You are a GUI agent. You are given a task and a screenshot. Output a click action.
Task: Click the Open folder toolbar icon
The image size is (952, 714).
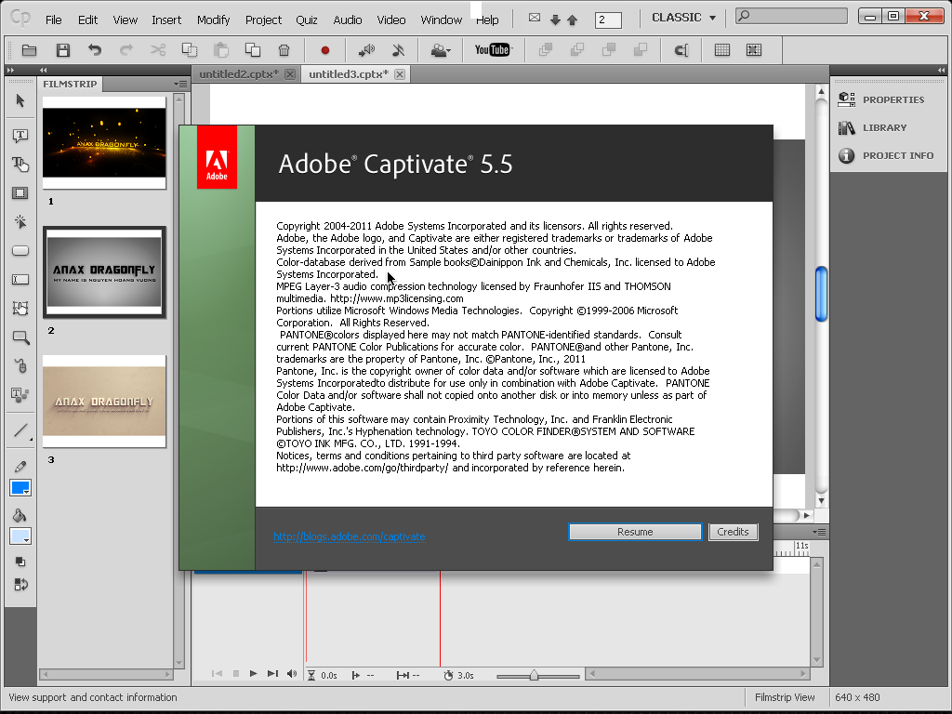[x=29, y=50]
